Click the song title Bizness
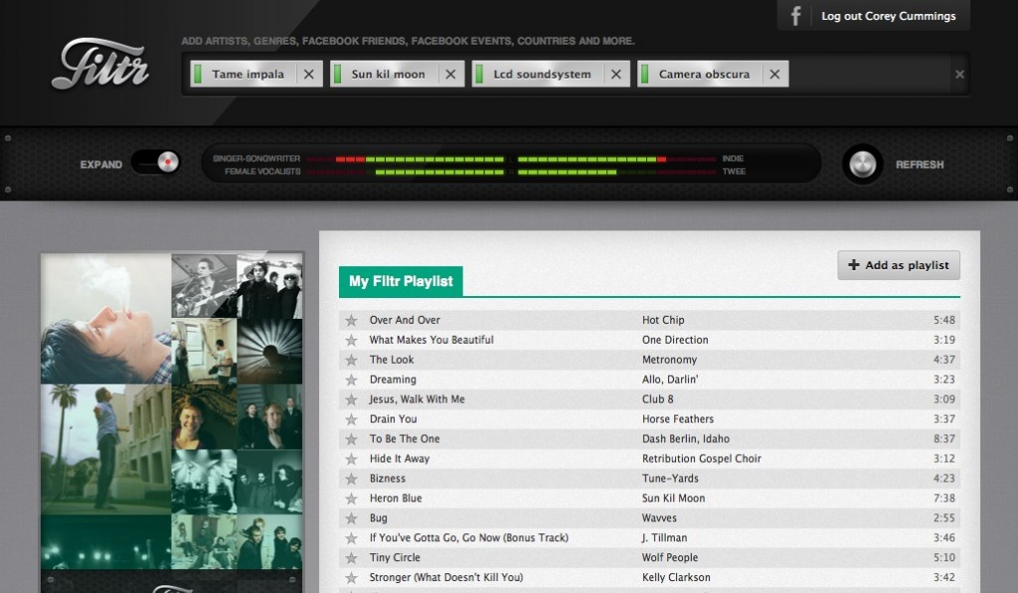 [387, 478]
